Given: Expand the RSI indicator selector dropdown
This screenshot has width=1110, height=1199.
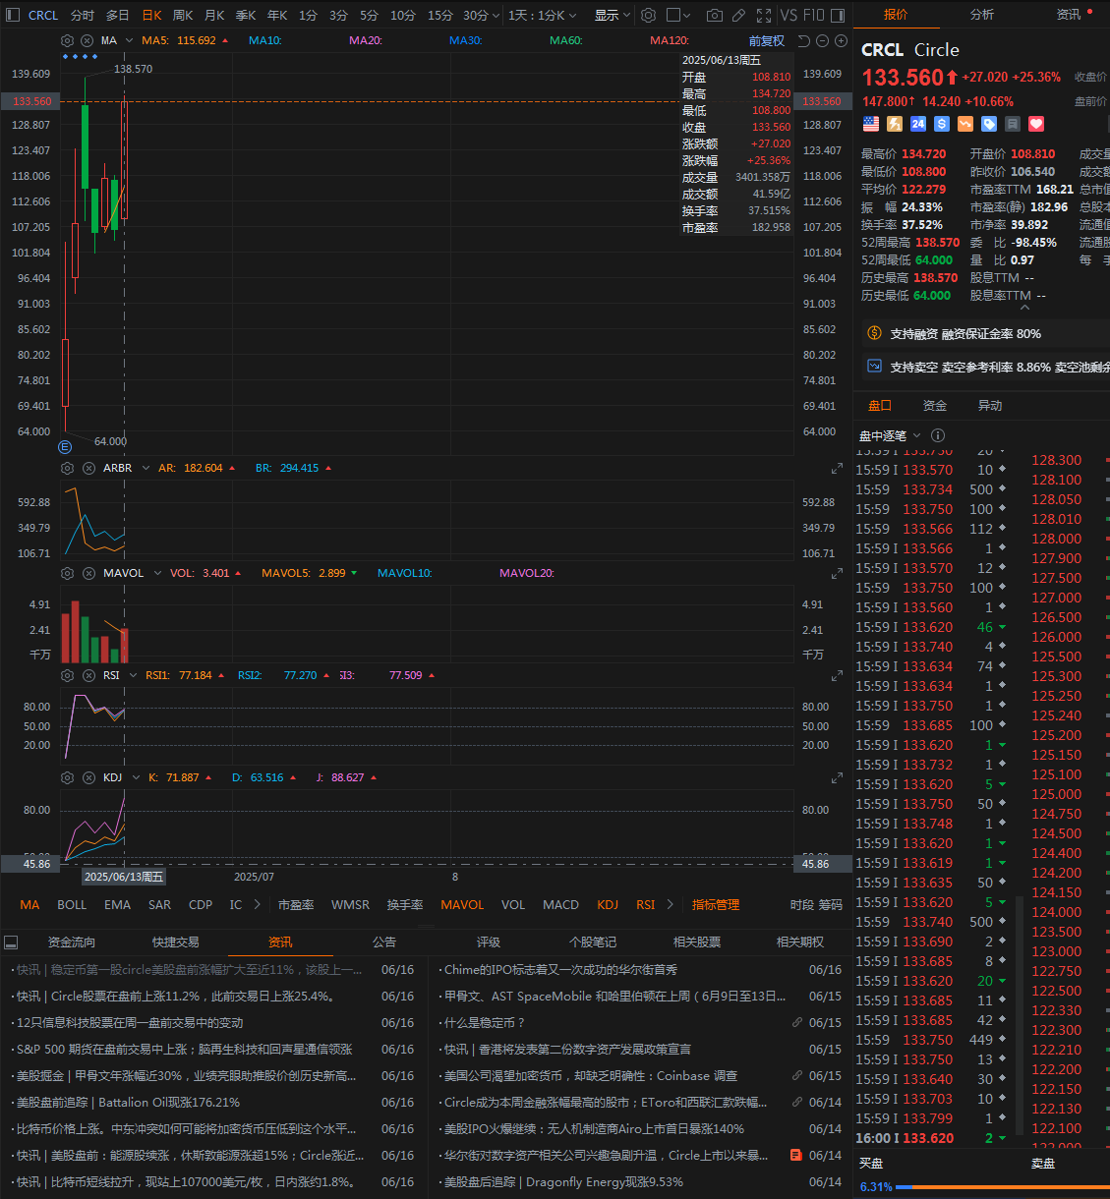Looking at the screenshot, I should pos(133,675).
